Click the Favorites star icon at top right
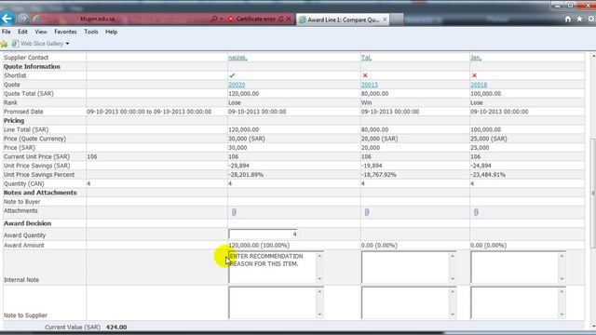 coord(579,19)
